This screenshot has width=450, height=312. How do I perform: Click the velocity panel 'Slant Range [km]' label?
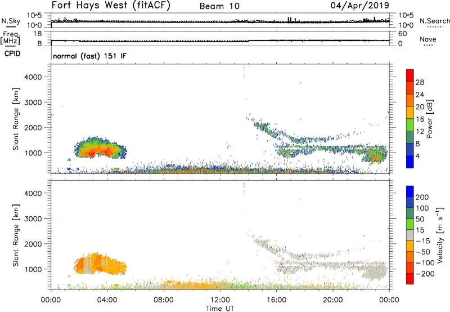[16, 235]
